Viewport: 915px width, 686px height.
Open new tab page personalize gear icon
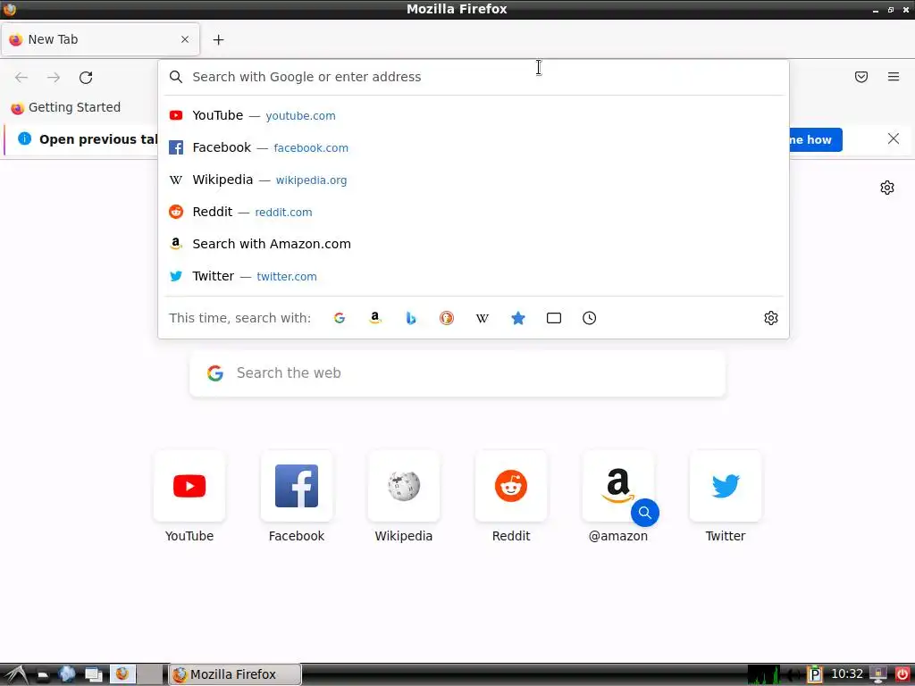(887, 188)
